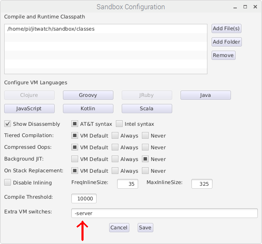Uncheck the Show Disassembly checkbox

[8, 124]
